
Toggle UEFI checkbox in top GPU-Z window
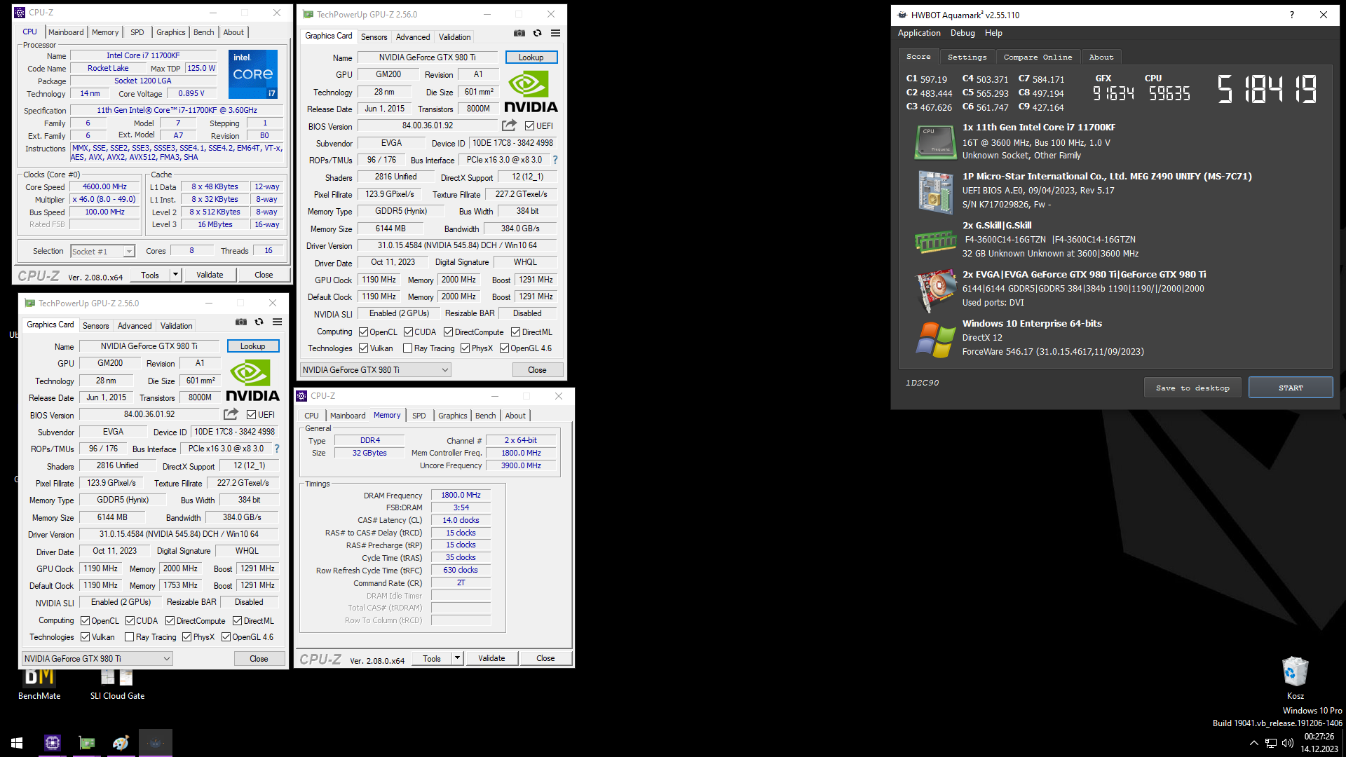(x=529, y=126)
